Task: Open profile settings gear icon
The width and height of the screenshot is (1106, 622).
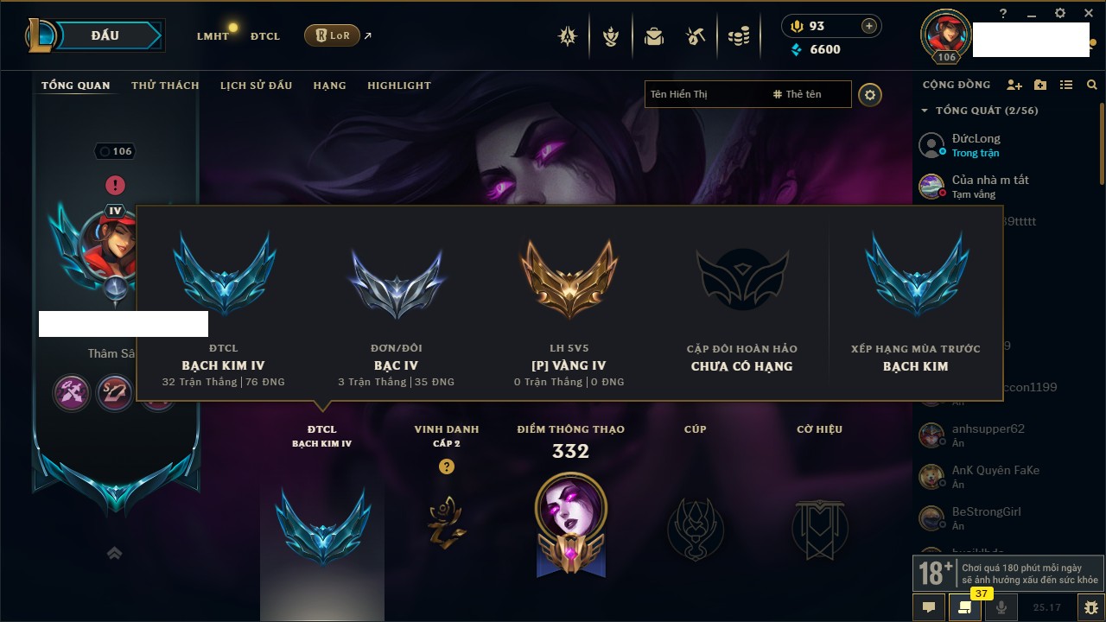Action: (x=870, y=94)
